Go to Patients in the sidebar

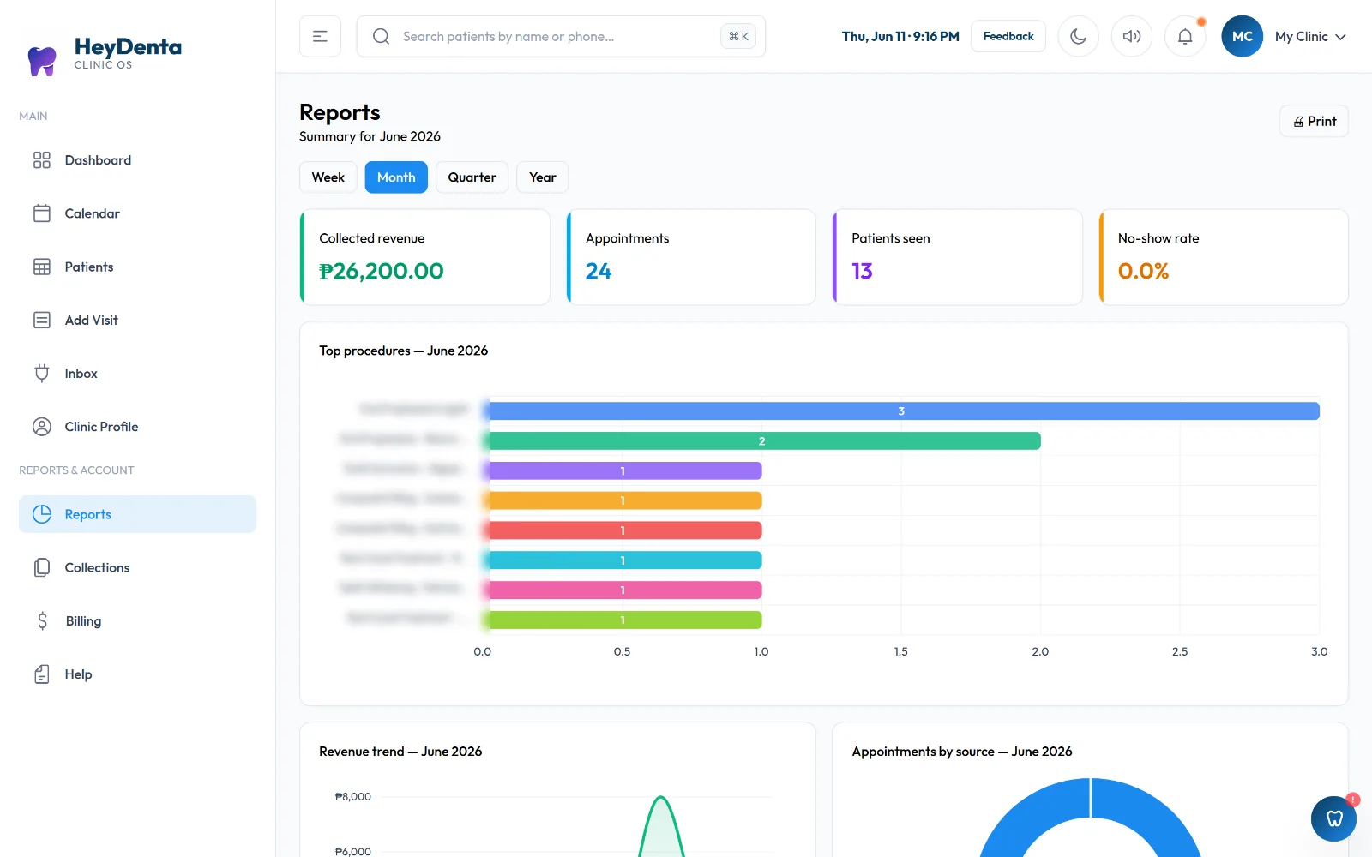[x=137, y=267]
